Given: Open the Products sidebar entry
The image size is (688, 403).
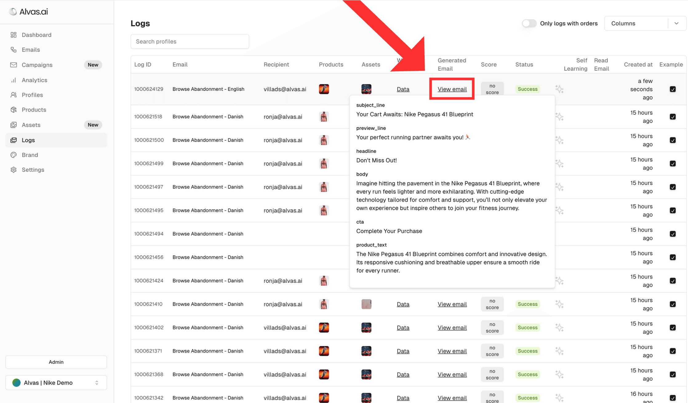Looking at the screenshot, I should click(x=34, y=110).
